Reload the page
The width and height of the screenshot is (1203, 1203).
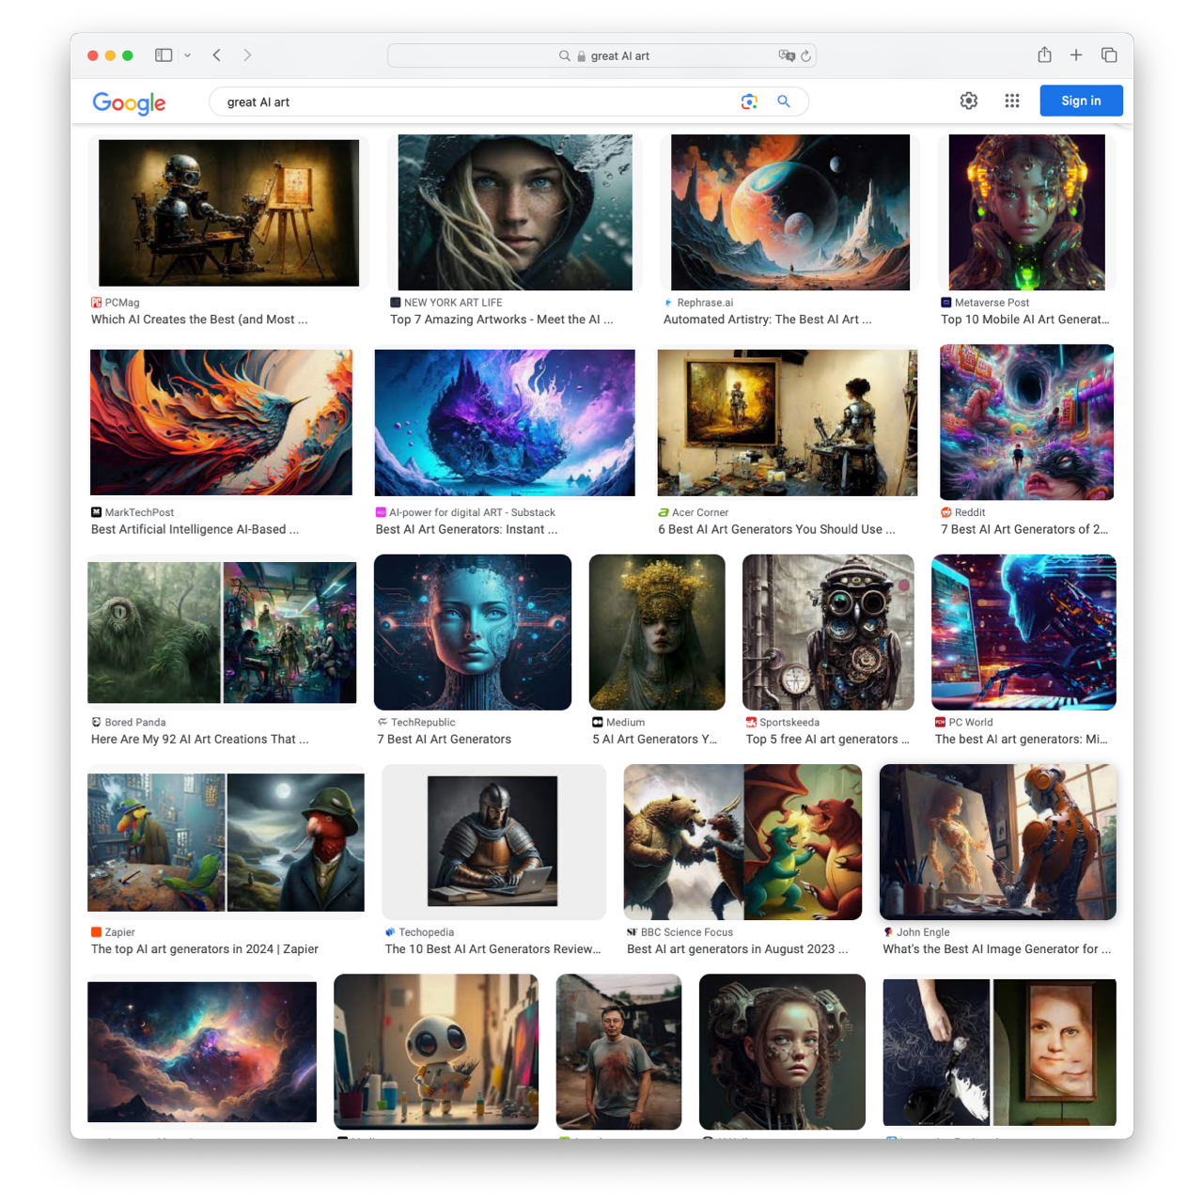click(806, 55)
